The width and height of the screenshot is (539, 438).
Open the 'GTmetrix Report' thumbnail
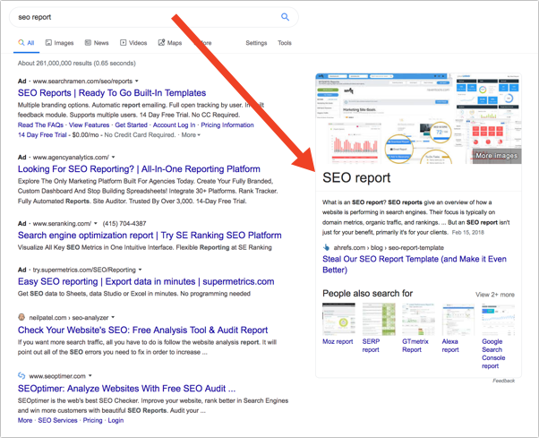point(419,319)
